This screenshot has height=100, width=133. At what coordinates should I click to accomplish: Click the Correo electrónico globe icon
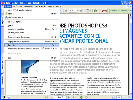click(x=6, y=17)
